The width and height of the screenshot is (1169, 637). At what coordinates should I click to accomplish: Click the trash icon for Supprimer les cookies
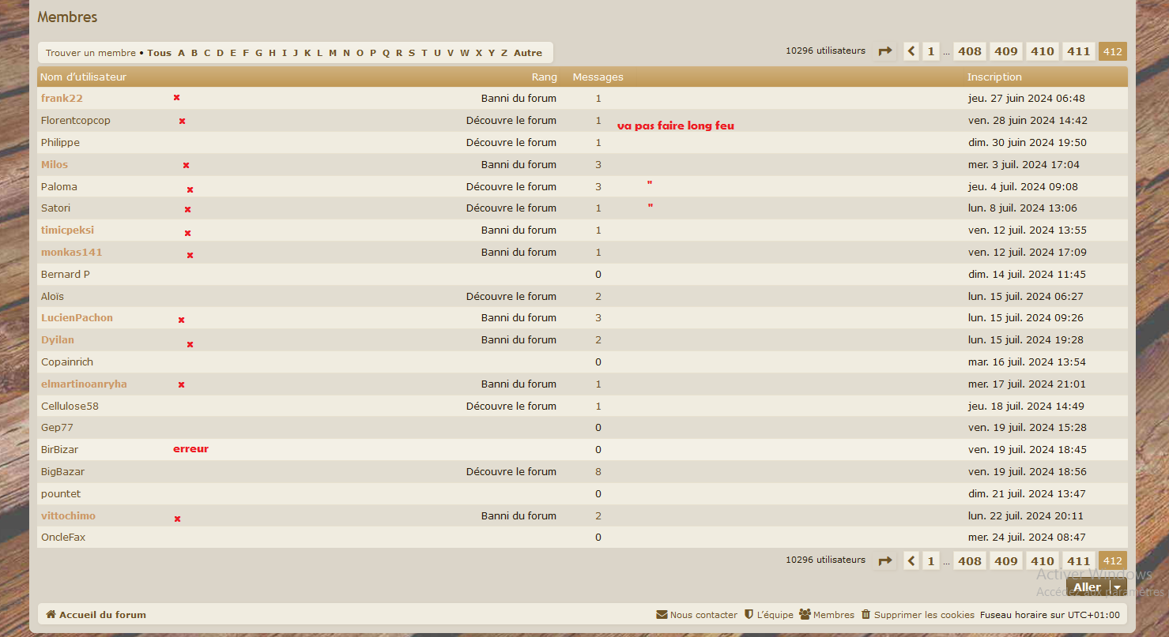point(865,615)
